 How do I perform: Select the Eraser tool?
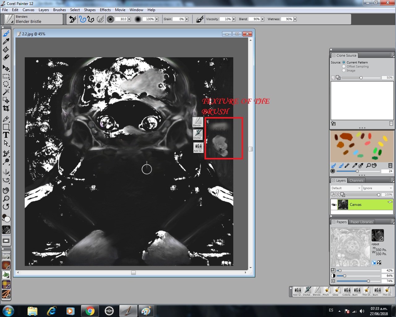[x=6, y=58]
